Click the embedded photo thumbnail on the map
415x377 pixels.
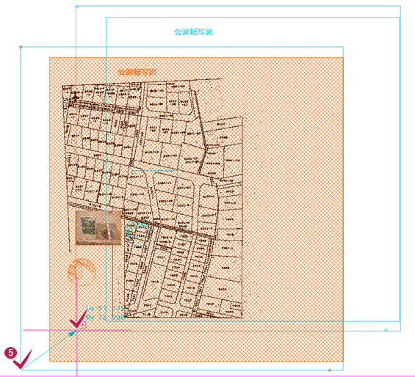98,227
